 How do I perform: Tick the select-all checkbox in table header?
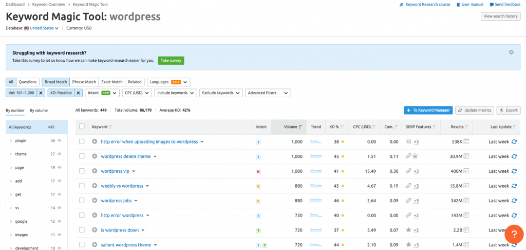82,127
